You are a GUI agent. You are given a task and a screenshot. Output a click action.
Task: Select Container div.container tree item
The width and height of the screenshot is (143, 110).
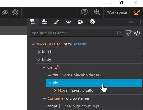point(69,98)
